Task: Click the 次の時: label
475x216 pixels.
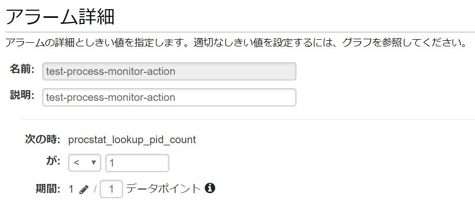Action: pos(43,140)
